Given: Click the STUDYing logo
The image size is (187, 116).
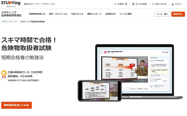Looking at the screenshot, I should click(x=11, y=4).
